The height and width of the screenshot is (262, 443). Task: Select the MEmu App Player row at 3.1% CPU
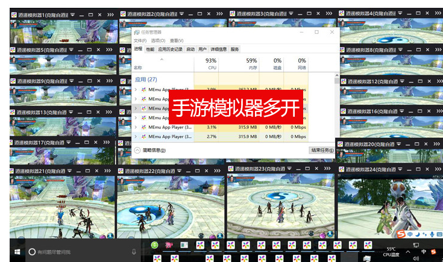[x=220, y=127]
